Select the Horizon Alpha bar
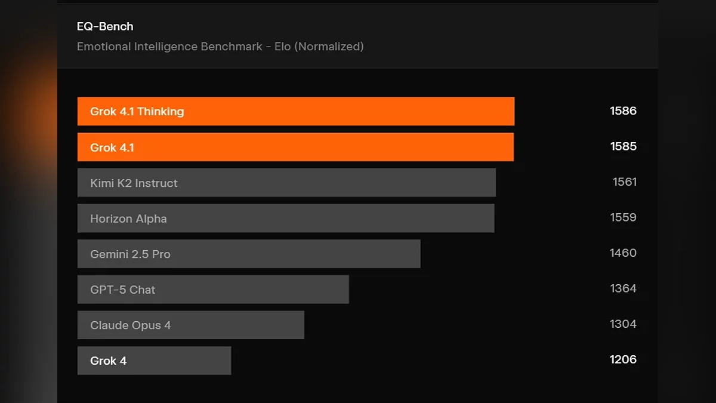The height and width of the screenshot is (403, 716). point(286,219)
